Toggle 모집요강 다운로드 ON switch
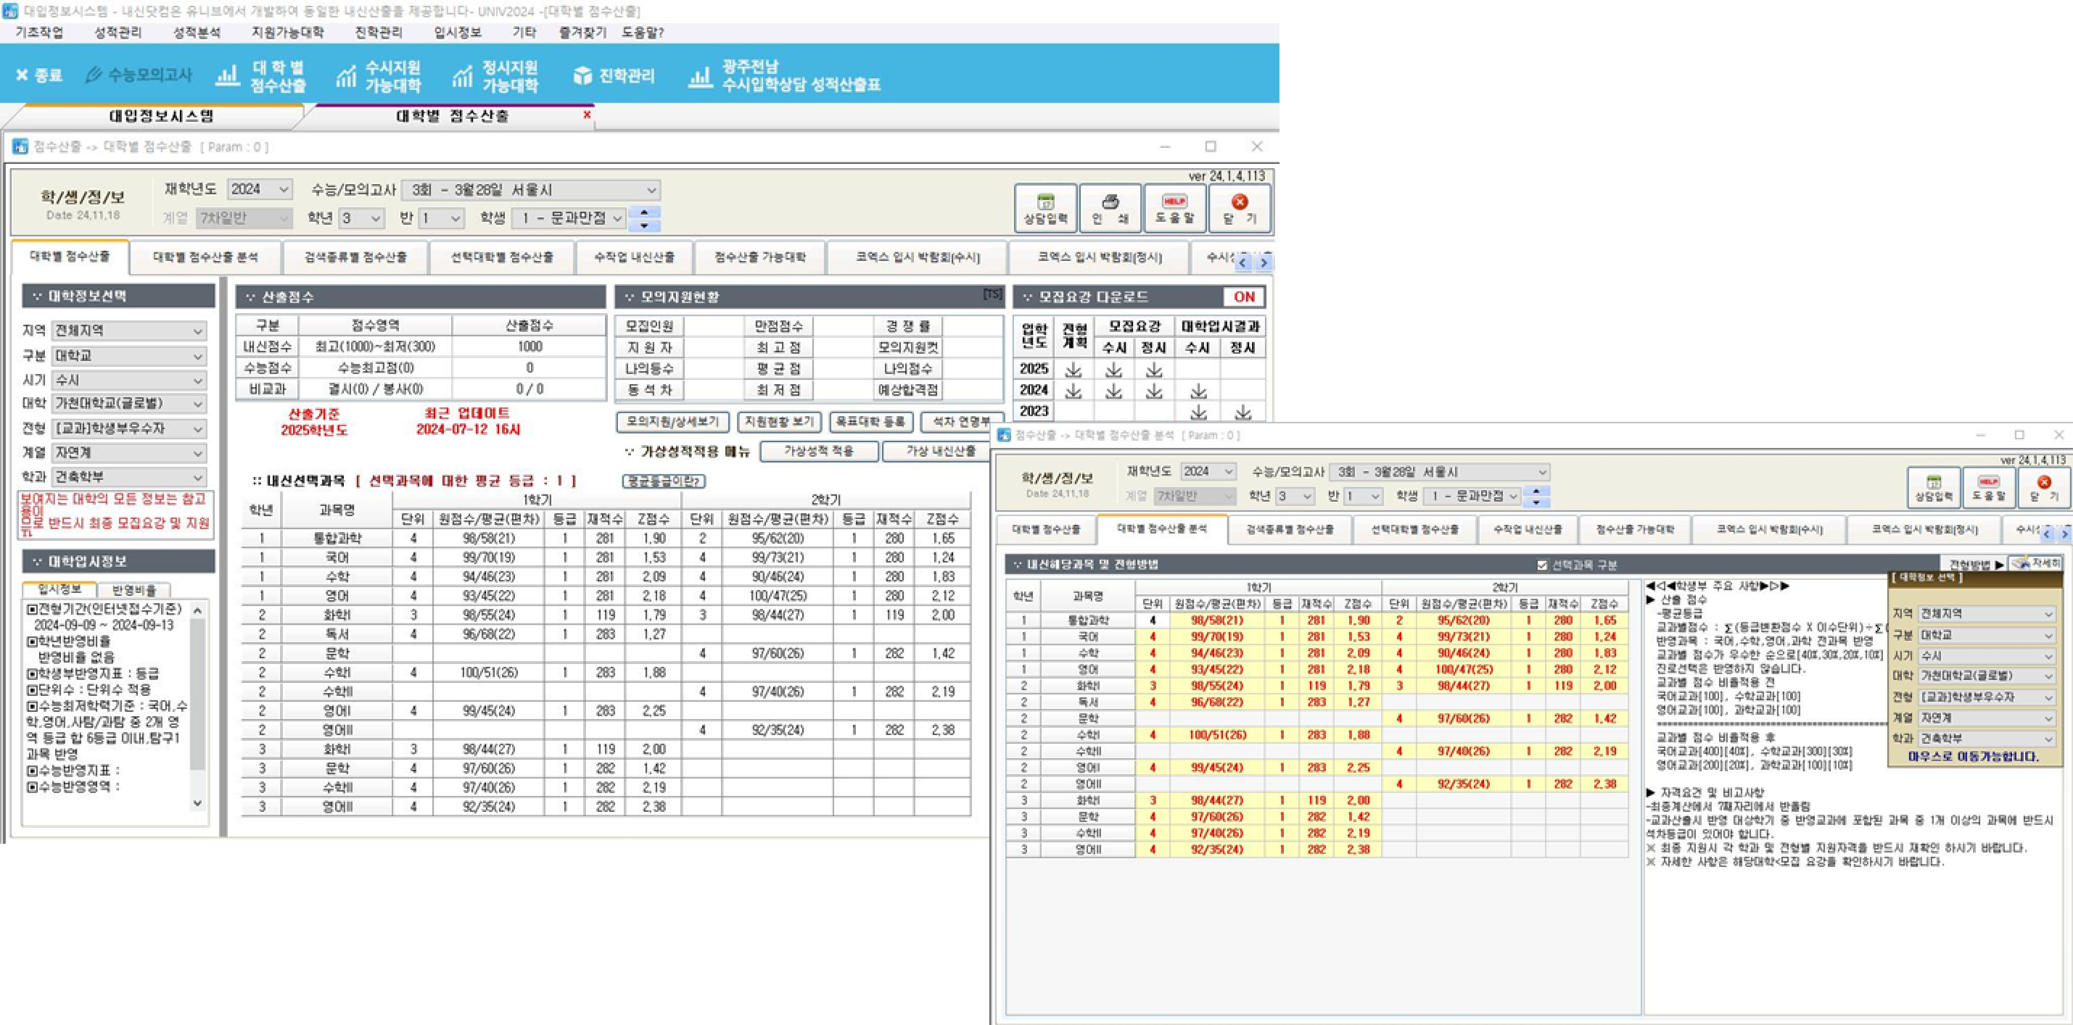Screen dimensions: 2073x1025 (x=1243, y=297)
